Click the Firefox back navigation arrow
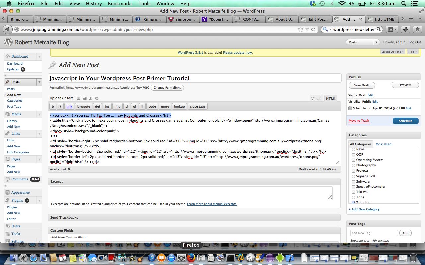The image size is (425, 265). click(x=7, y=29)
